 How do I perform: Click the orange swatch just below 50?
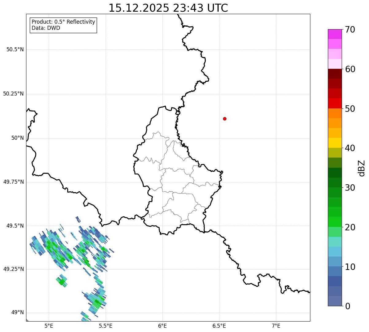tap(335, 113)
